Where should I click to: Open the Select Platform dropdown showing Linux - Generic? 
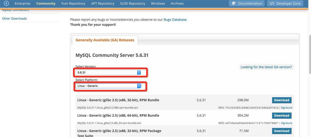[x=108, y=86]
